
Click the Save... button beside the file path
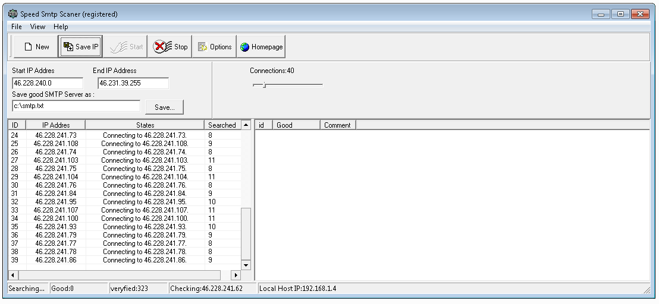(164, 107)
